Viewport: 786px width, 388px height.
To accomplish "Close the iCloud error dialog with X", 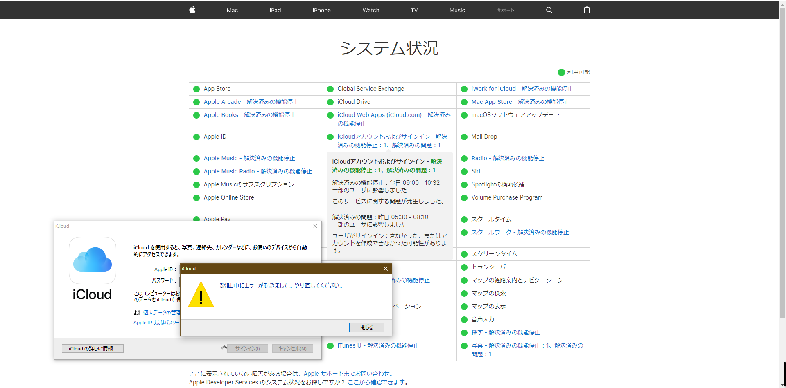I will pos(385,269).
